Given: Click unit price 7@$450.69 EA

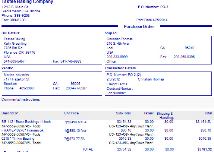Looking at the screenshot, I should (75, 122).
